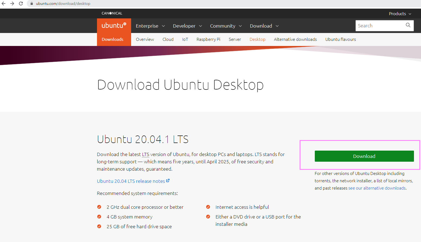Image resolution: width=421 pixels, height=242 pixels.
Task: Click '25 GB of free hard drive space'
Action: click(139, 227)
